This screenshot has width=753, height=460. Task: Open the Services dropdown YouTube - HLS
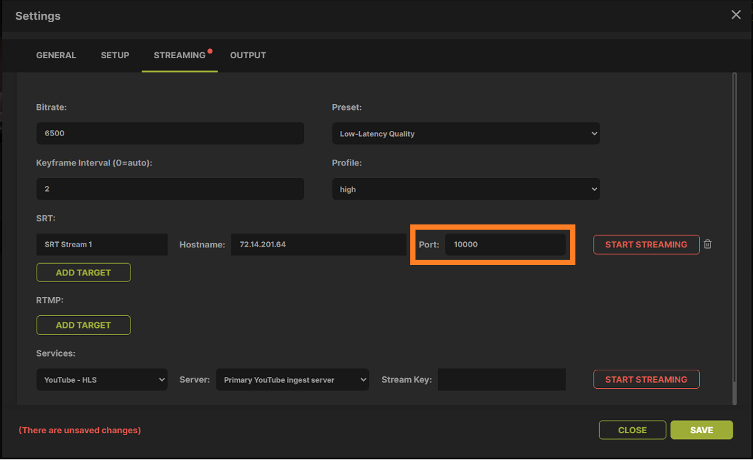pos(102,380)
